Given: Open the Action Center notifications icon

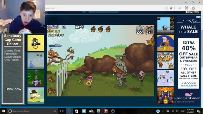Looking at the screenshot, I should tap(198, 111).
